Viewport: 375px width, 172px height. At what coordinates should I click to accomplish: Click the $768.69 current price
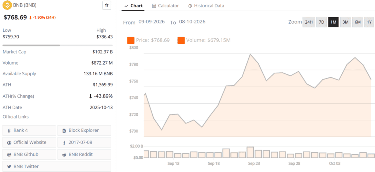15,18
